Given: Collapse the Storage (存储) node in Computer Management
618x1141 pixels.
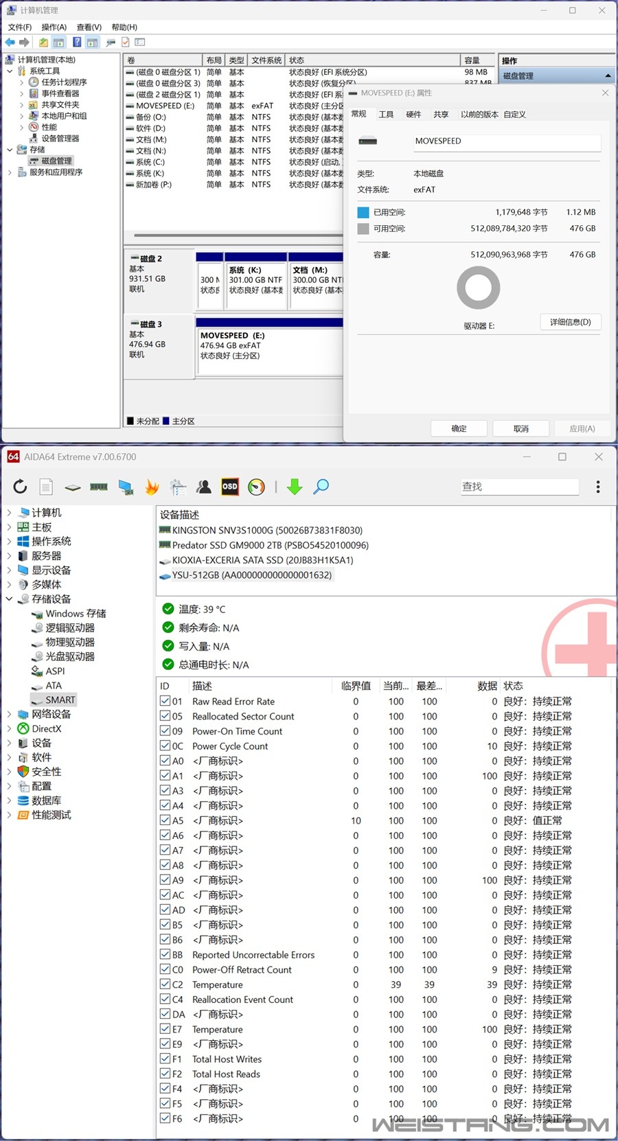Looking at the screenshot, I should coord(10,150).
